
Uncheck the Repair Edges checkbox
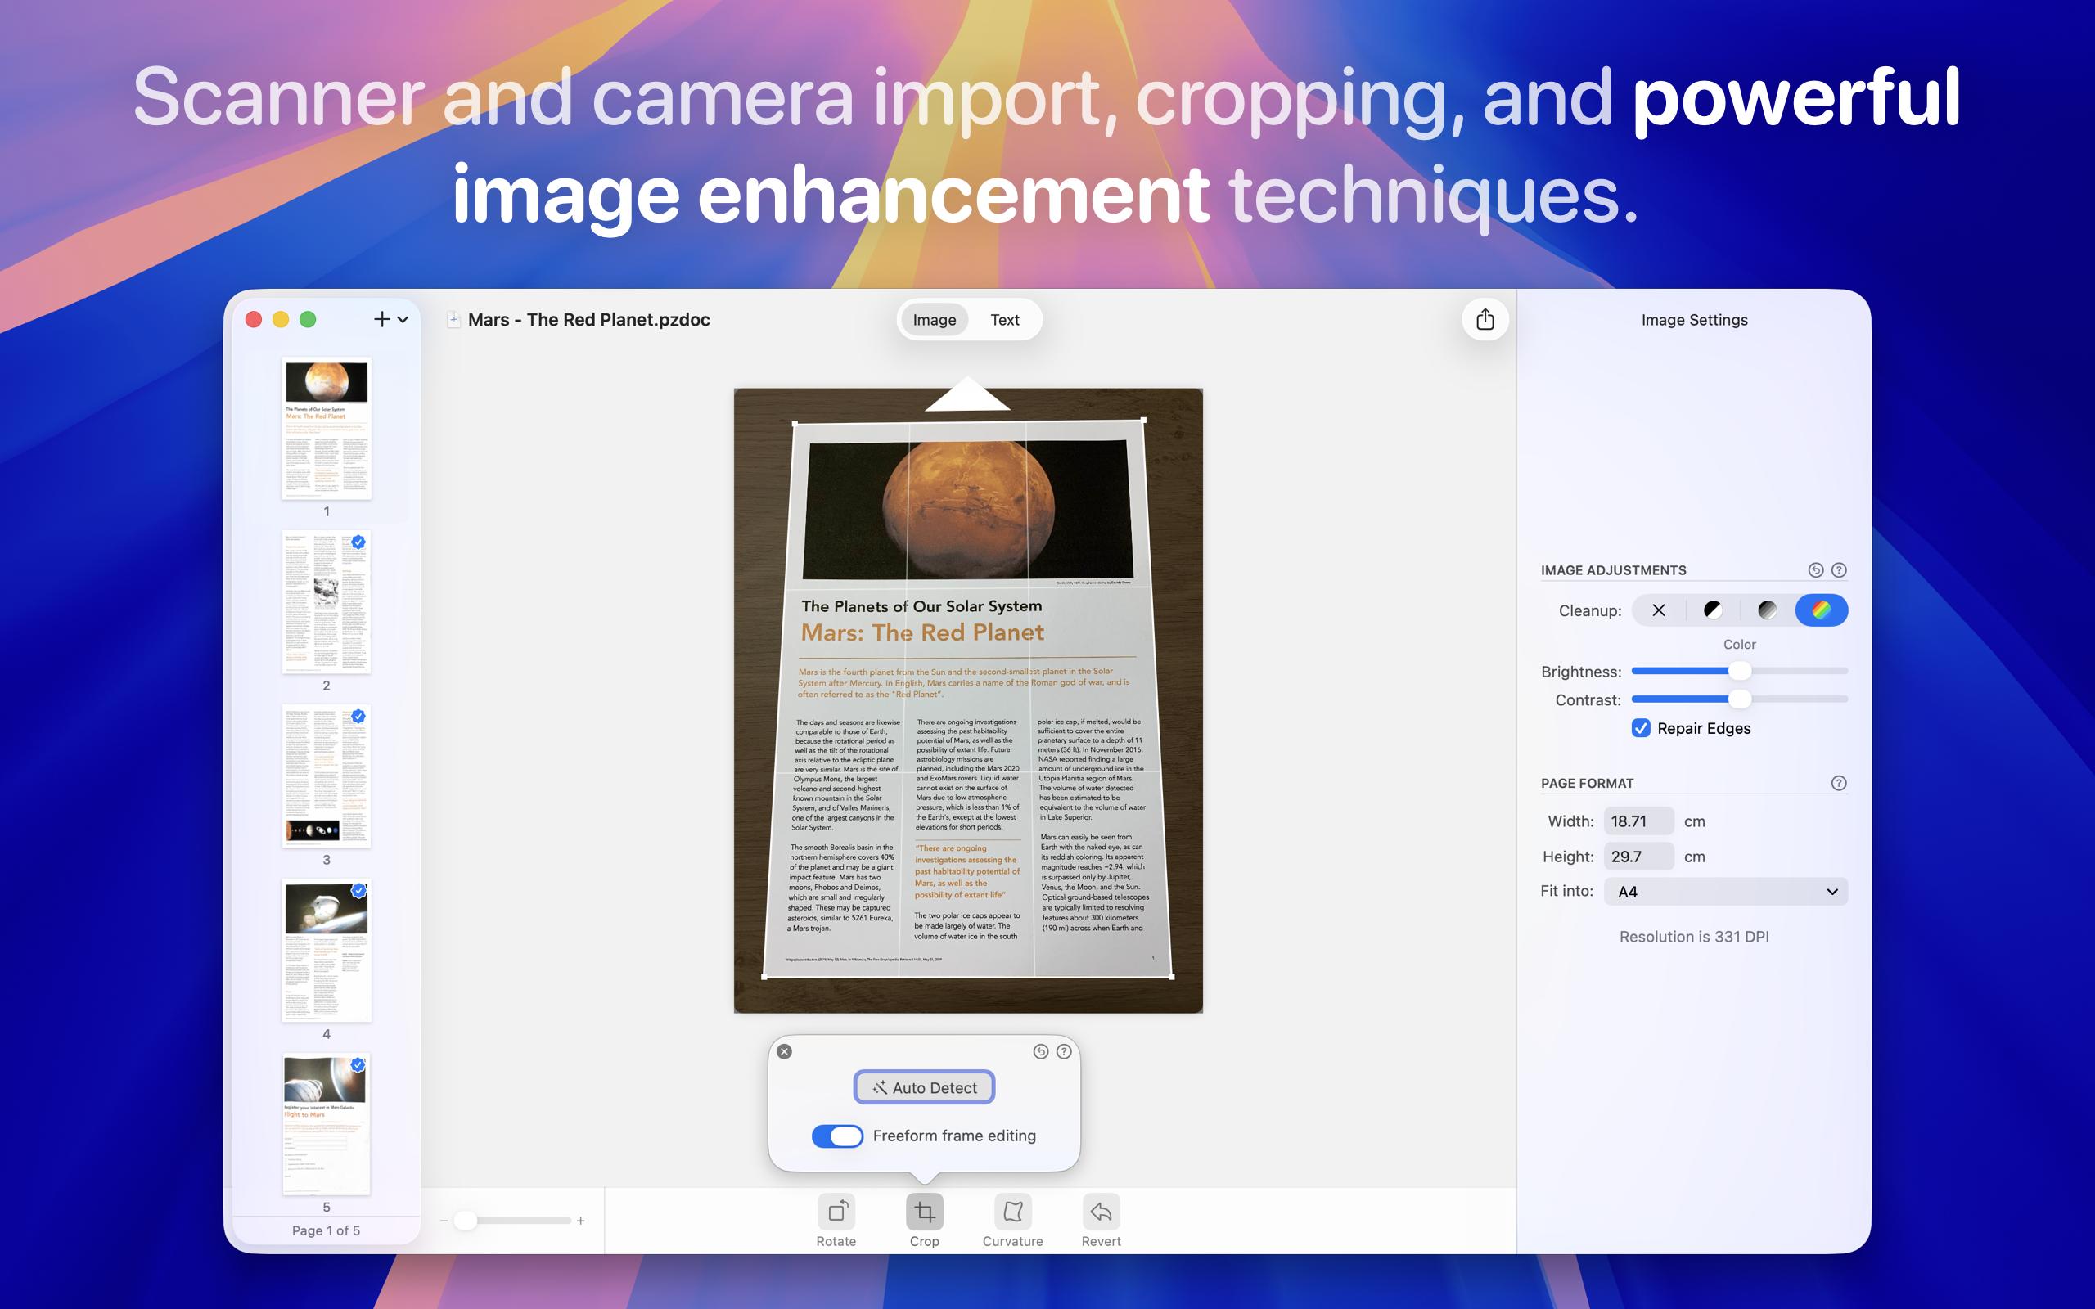[1641, 728]
